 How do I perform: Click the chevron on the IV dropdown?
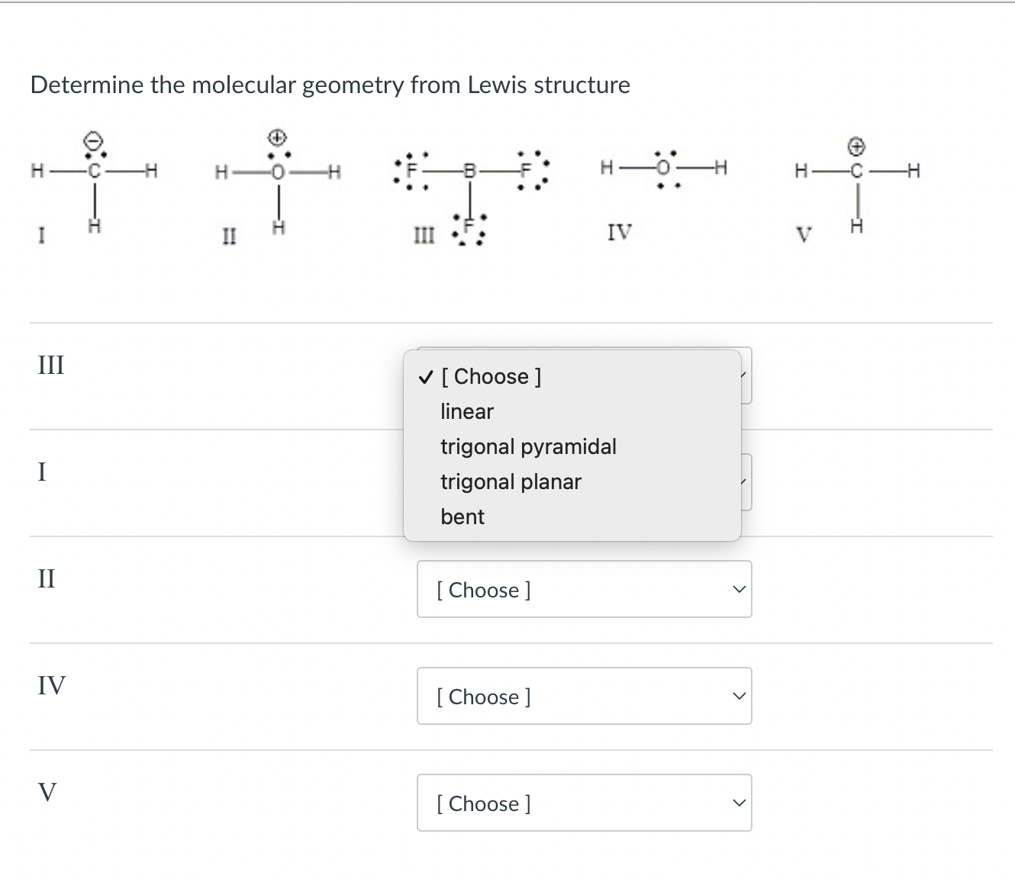pos(737,695)
